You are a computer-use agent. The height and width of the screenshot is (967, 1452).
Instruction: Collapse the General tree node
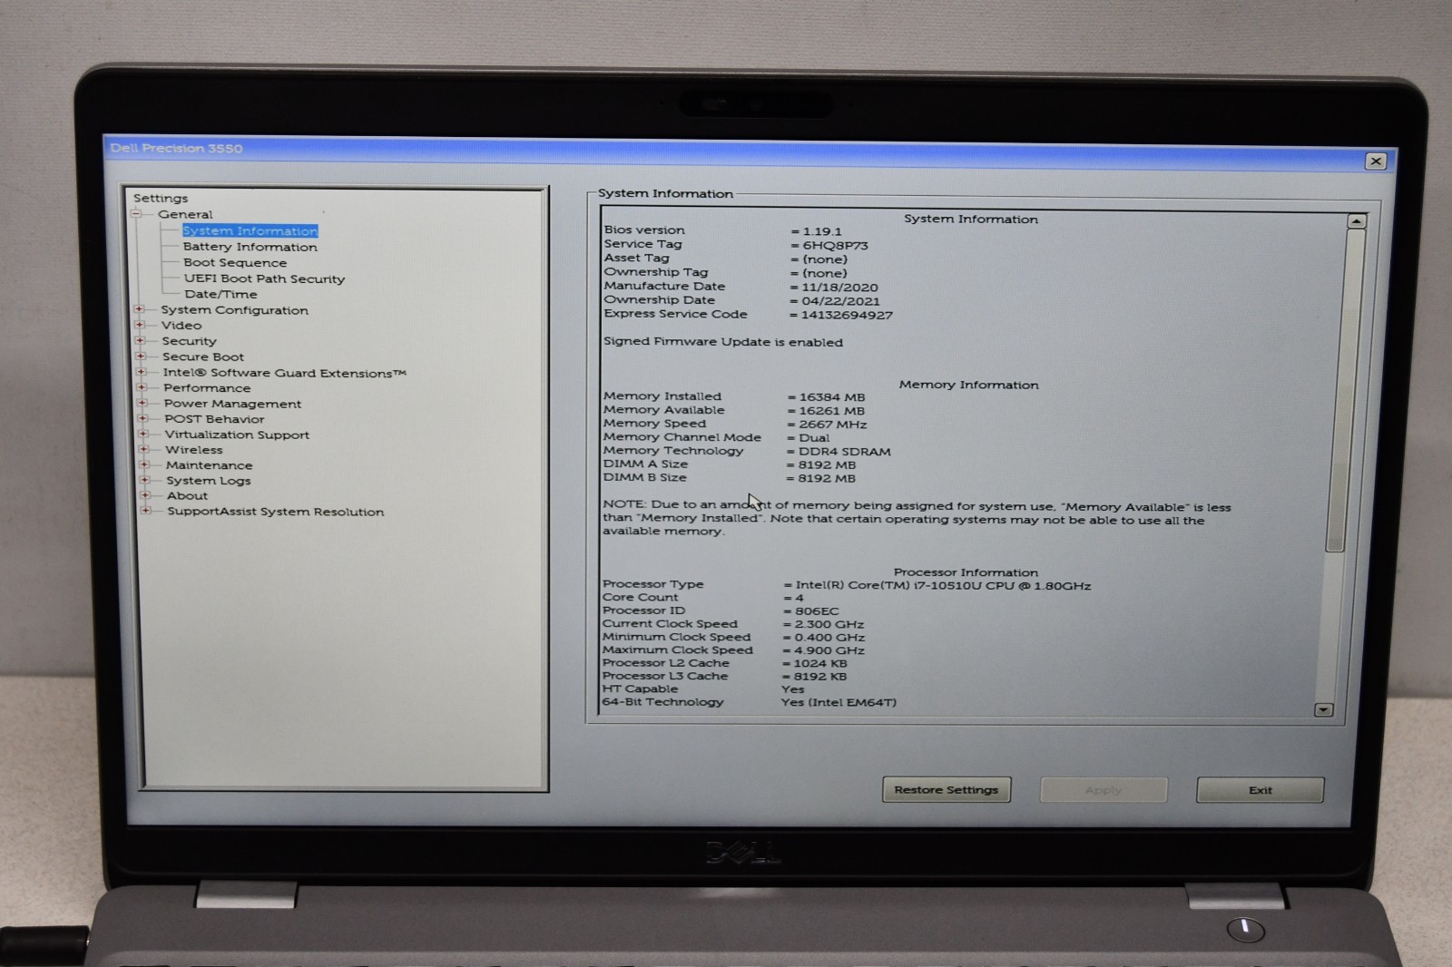(137, 214)
